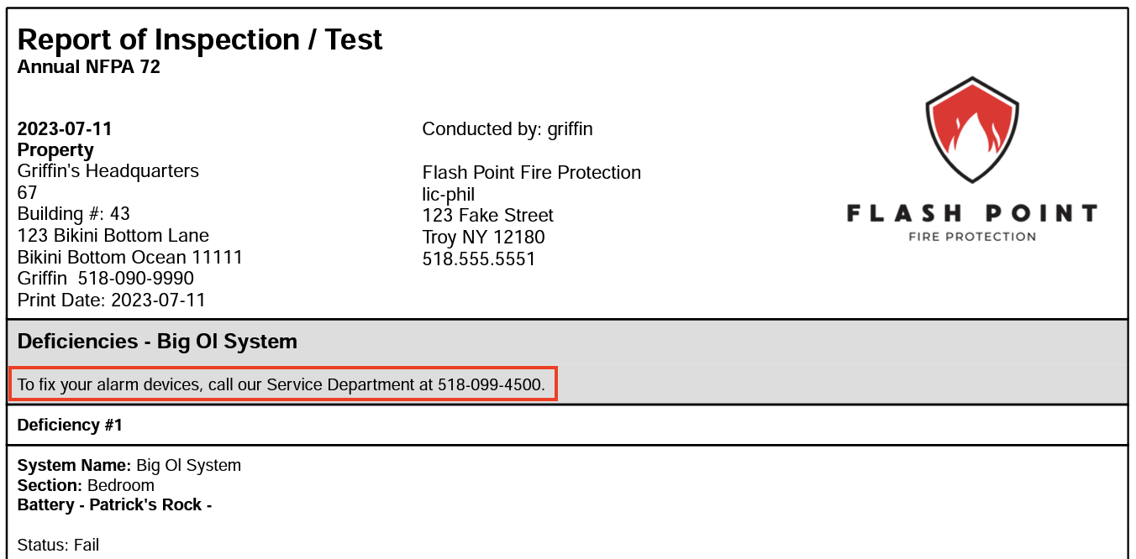Click the company phone number 518.555.5551
The image size is (1136, 559).
(479, 259)
